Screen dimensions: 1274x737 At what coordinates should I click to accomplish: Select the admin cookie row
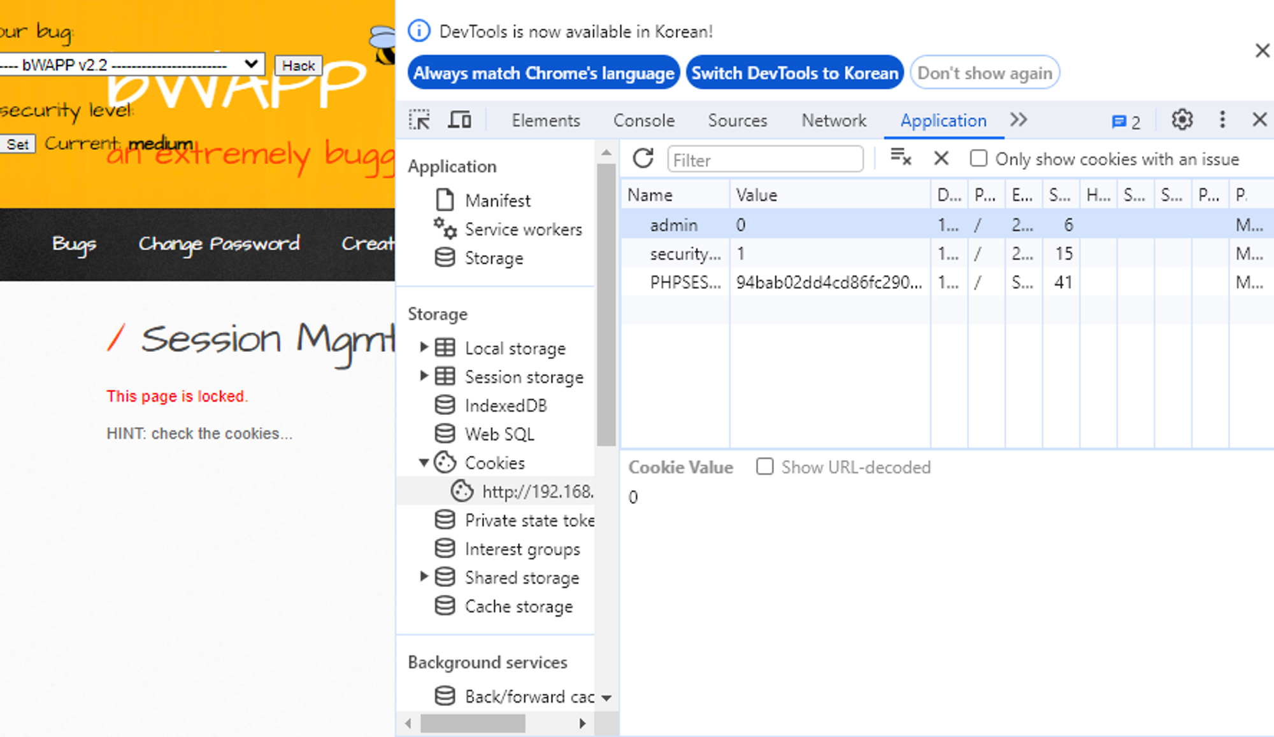[x=947, y=225]
